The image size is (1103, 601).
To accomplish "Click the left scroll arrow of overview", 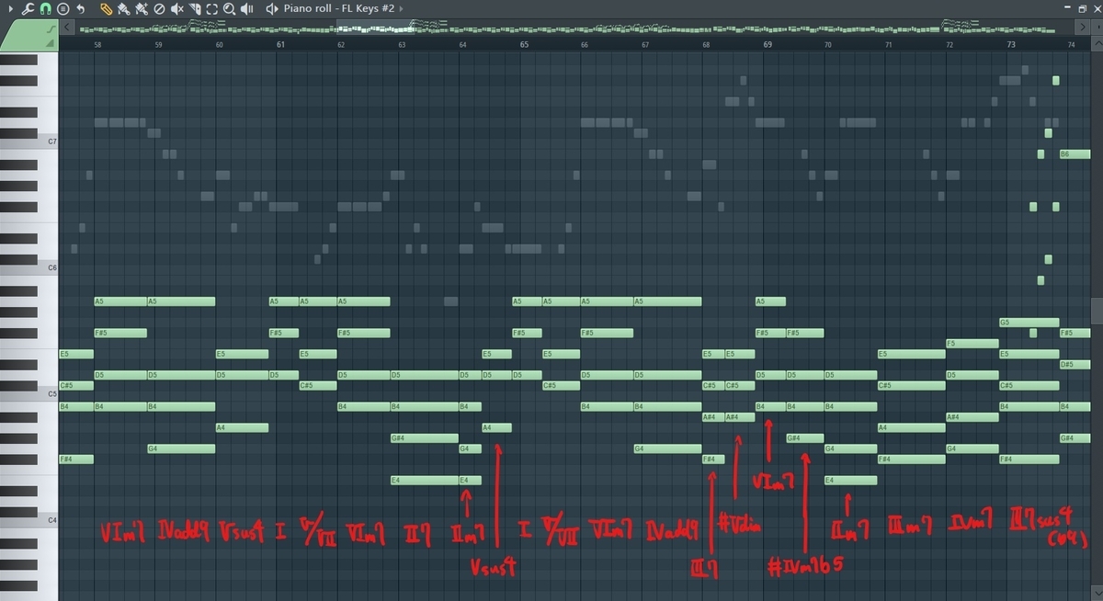I will (x=66, y=27).
